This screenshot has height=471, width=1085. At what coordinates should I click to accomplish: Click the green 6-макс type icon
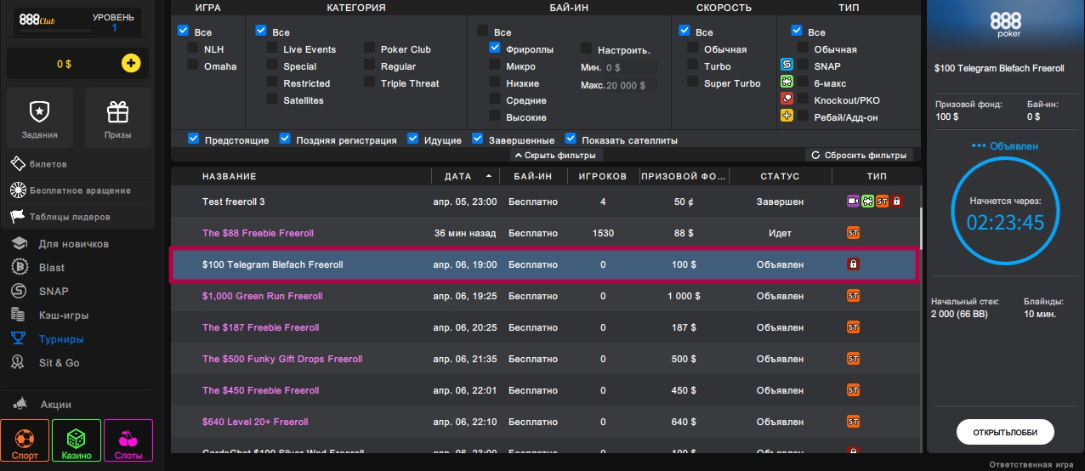pos(787,82)
